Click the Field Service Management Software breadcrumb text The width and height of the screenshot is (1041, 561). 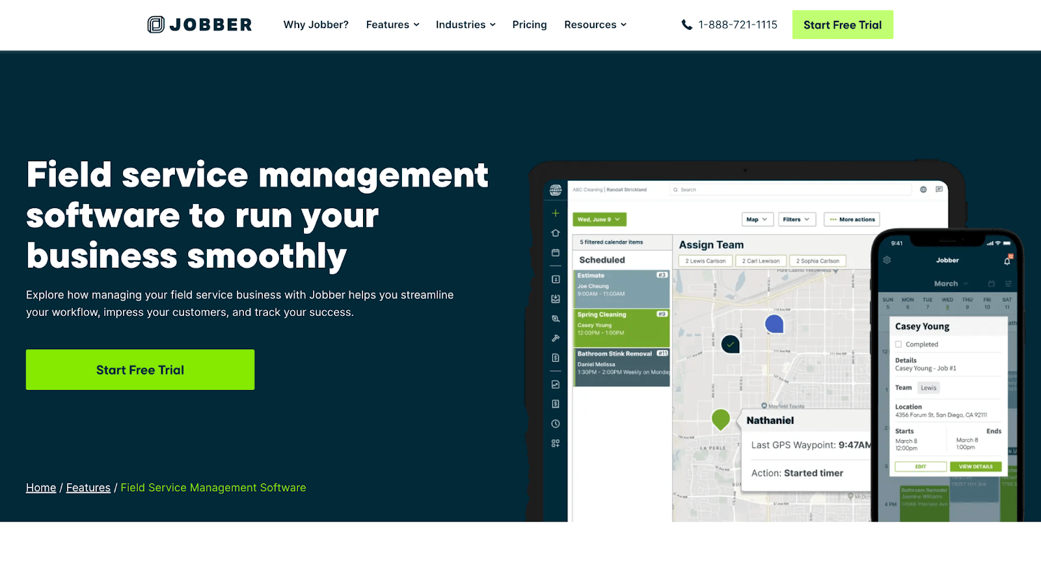(x=213, y=488)
